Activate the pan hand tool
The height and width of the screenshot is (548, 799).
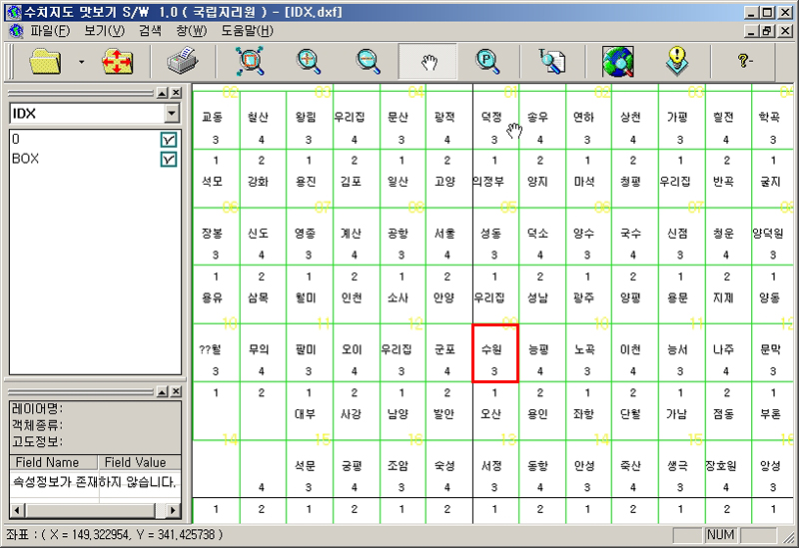coord(428,62)
